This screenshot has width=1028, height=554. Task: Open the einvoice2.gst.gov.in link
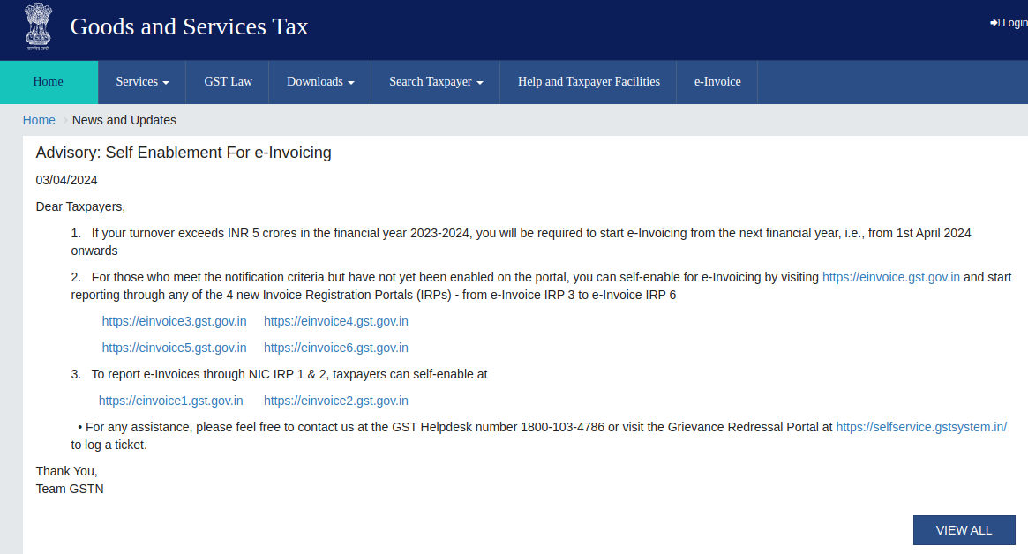[x=335, y=401]
